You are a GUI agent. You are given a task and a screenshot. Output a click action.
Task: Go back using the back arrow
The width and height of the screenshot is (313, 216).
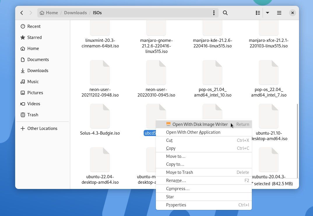click(x=22, y=13)
